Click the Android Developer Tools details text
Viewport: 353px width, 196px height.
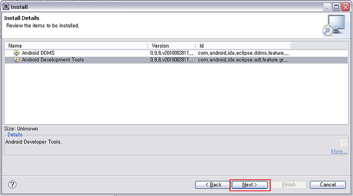click(33, 142)
